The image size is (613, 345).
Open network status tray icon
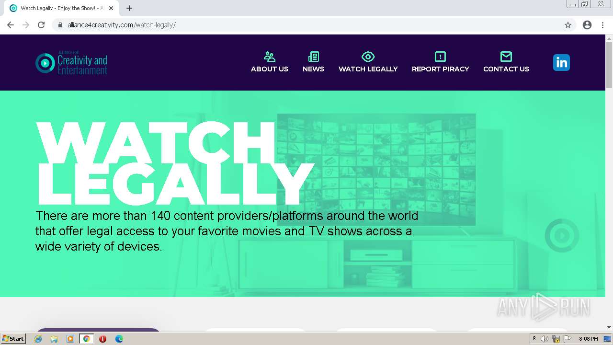pyautogui.click(x=556, y=339)
